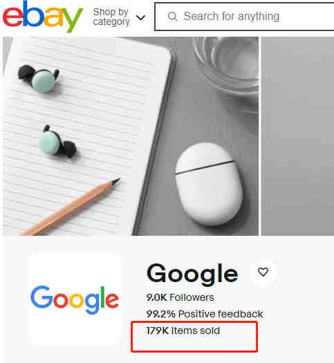The image size is (334, 363).
Task: Click the eBay logo
Action: point(43,17)
